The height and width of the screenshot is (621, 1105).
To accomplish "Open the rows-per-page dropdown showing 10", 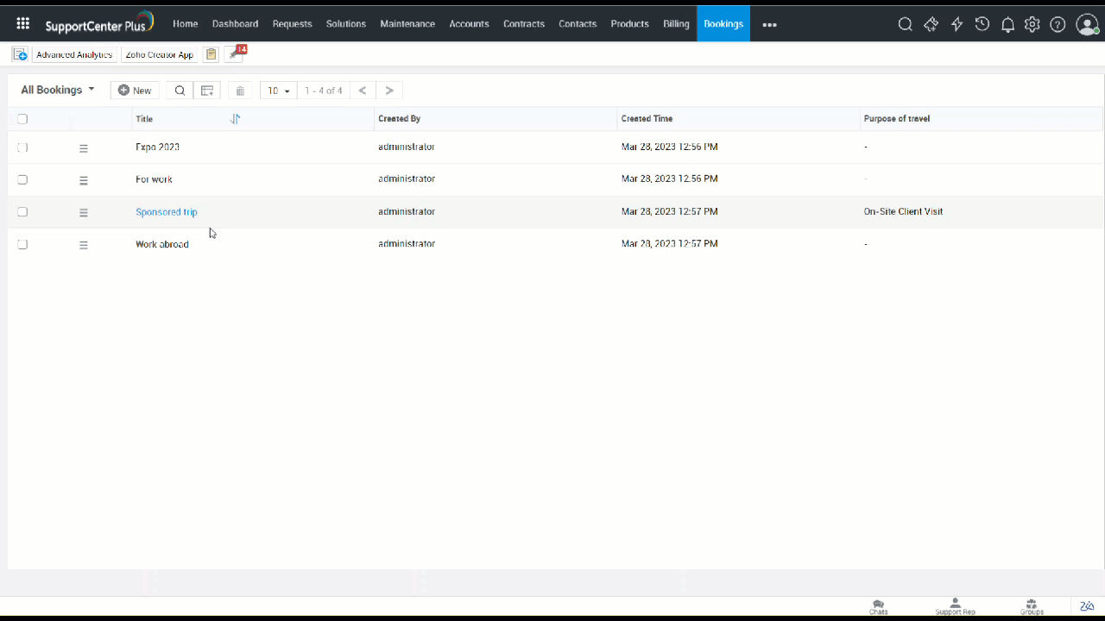I will click(x=278, y=91).
